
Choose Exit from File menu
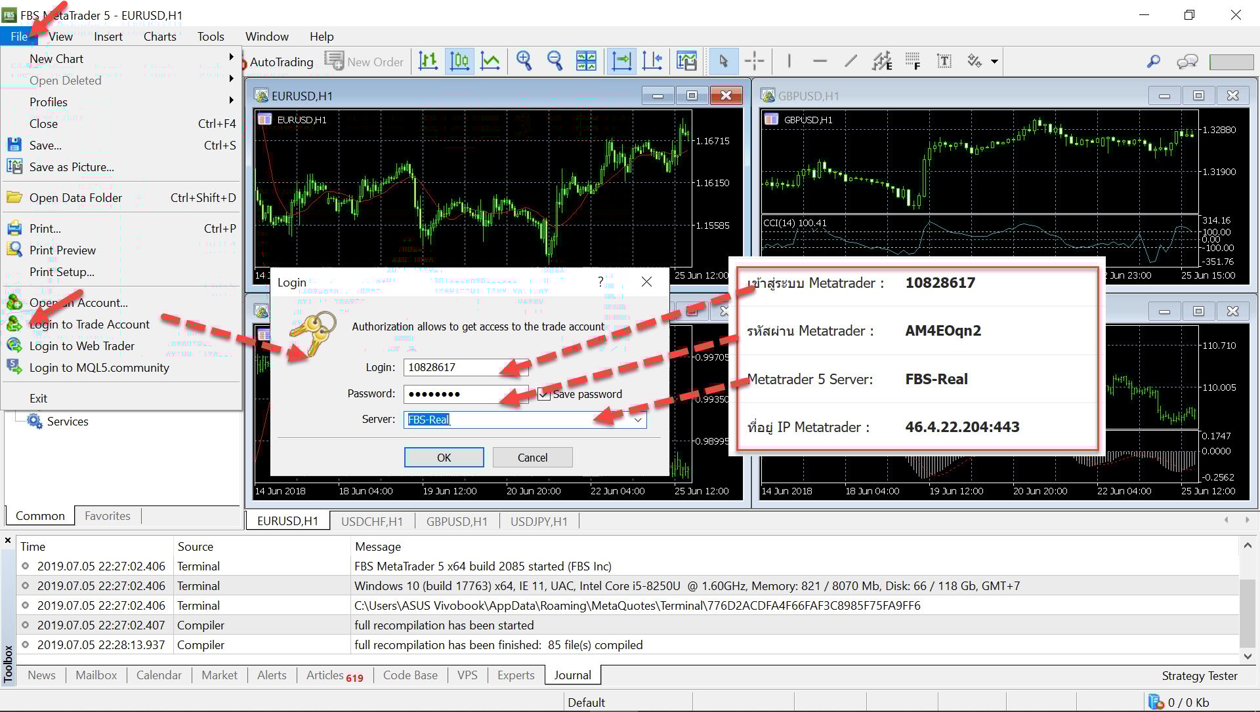tap(121, 398)
